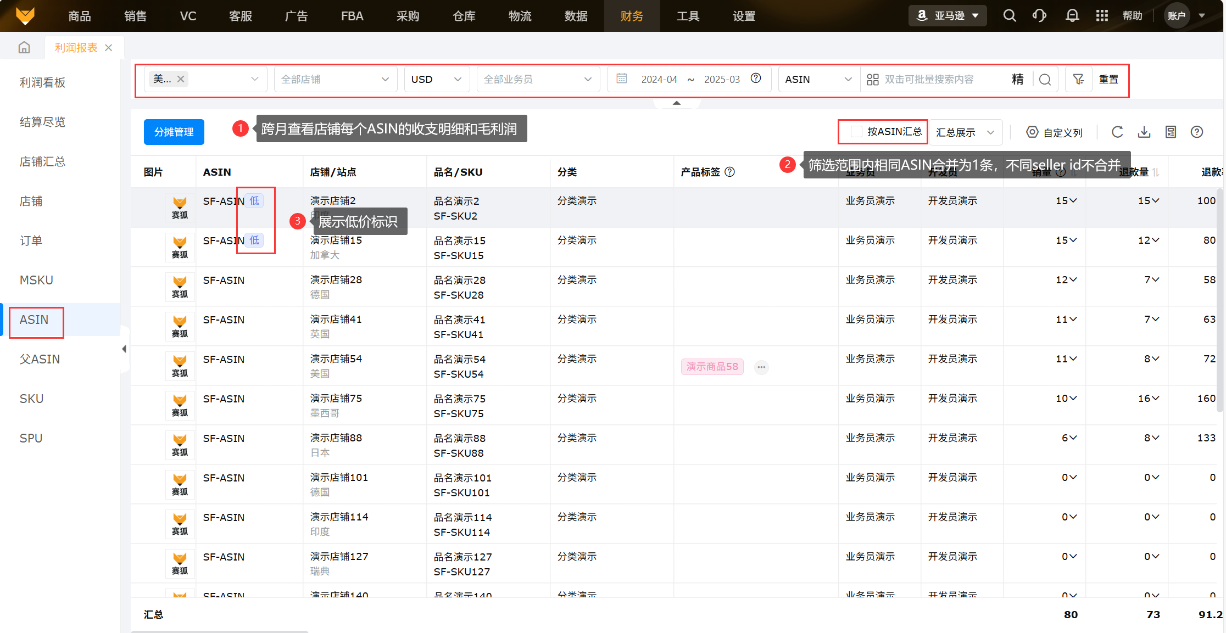This screenshot has height=633, width=1226.
Task: Open the customer support headset icon
Action: pos(1039,16)
